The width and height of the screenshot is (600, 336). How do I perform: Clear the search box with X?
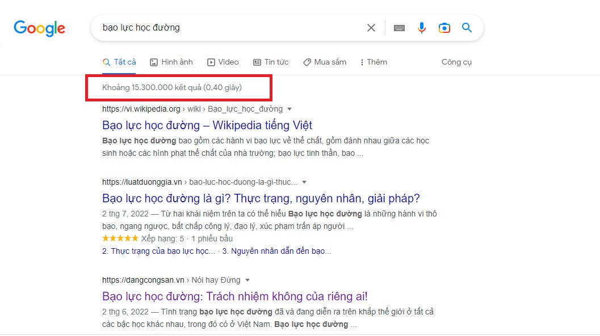click(371, 28)
